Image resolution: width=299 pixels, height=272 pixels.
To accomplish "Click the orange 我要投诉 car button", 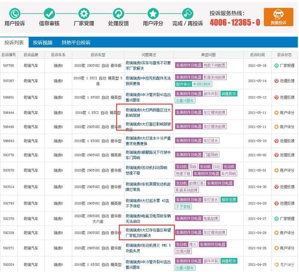I will click(278, 17).
